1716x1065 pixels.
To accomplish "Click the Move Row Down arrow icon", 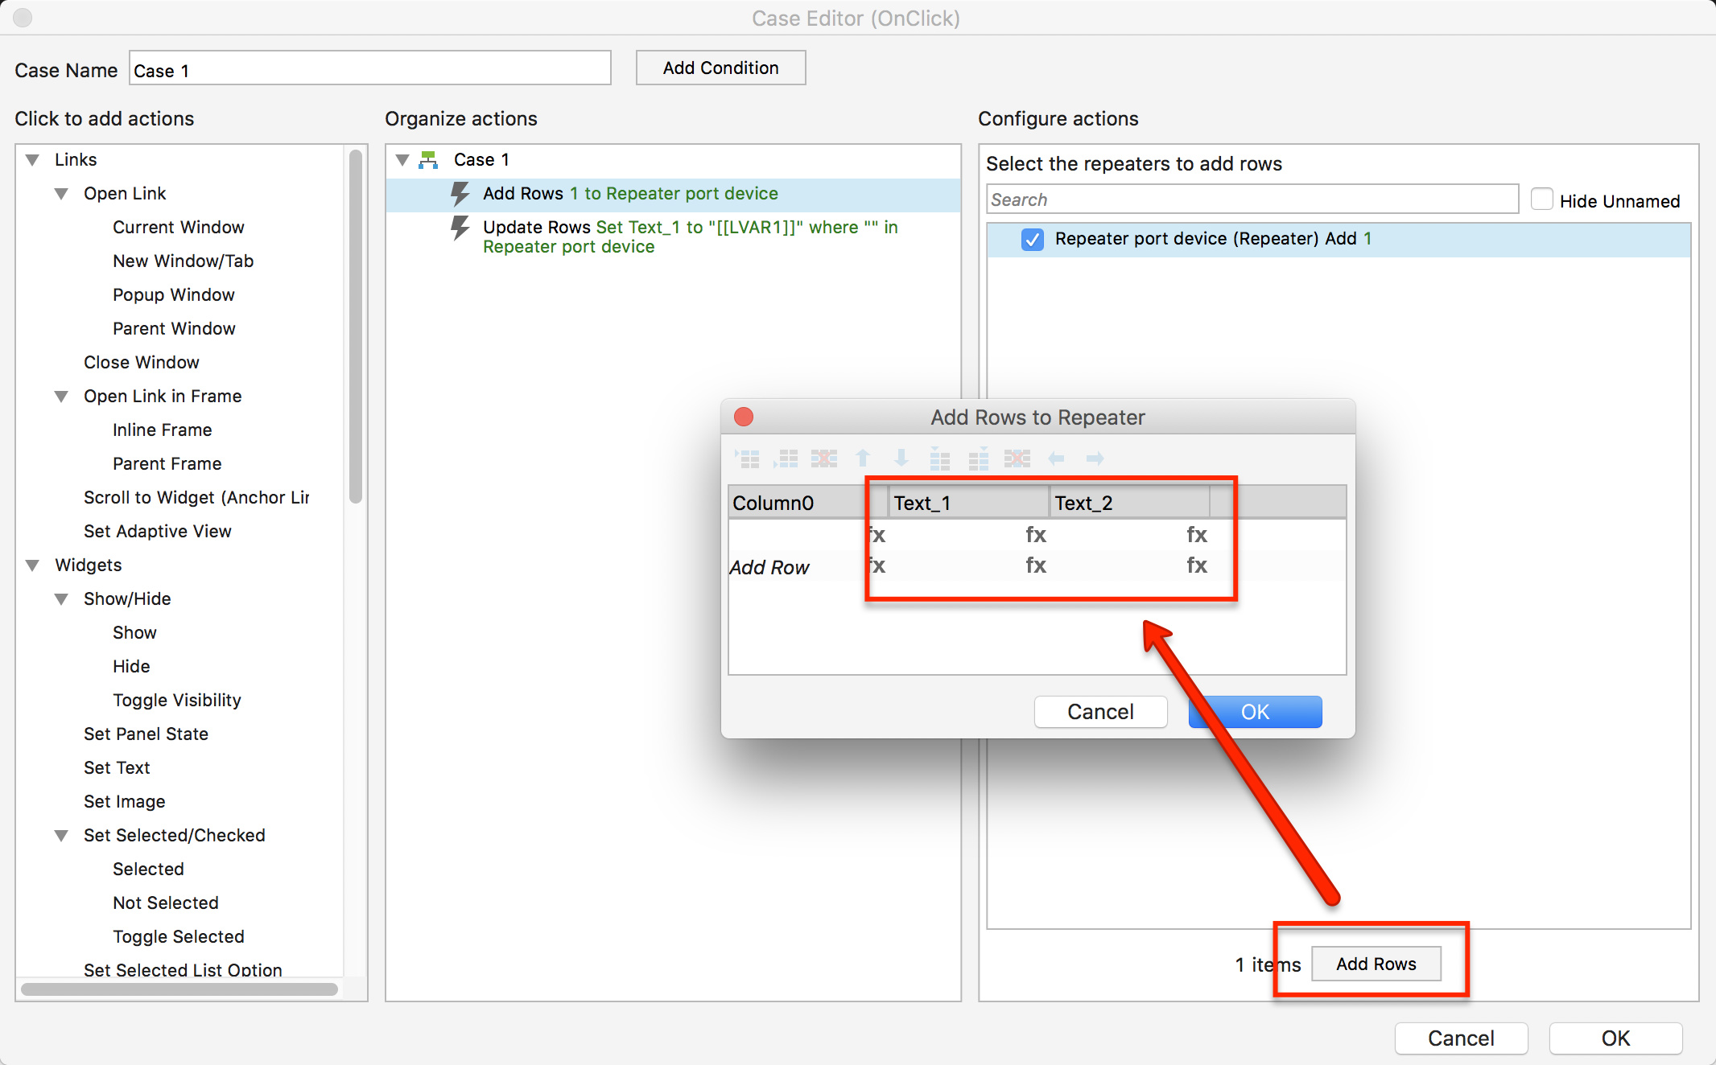I will (901, 458).
